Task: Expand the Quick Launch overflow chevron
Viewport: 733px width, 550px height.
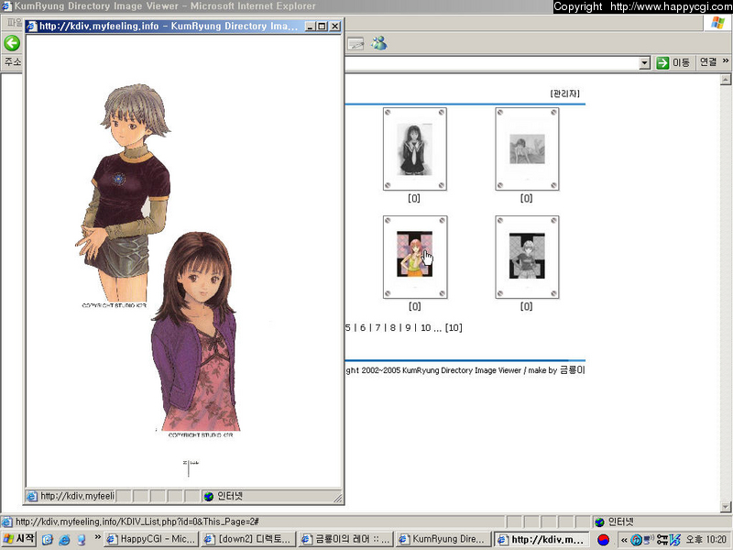Action: pos(97,537)
